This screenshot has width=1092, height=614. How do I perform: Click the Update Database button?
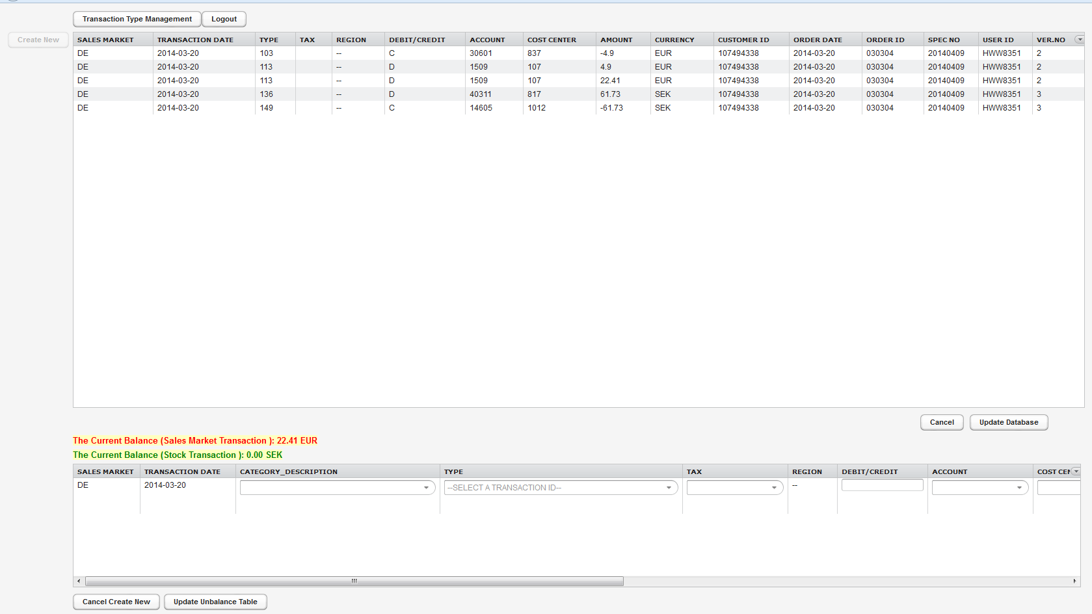(x=1008, y=422)
